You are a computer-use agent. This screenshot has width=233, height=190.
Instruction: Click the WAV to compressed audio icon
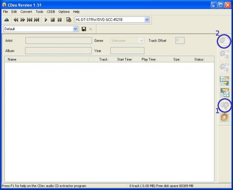224,81
